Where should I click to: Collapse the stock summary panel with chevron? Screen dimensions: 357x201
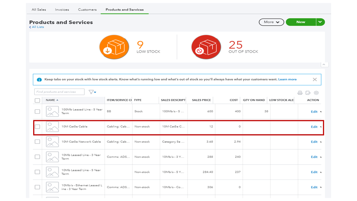click(x=323, y=65)
